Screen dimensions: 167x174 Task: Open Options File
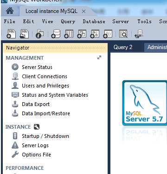[36, 155]
